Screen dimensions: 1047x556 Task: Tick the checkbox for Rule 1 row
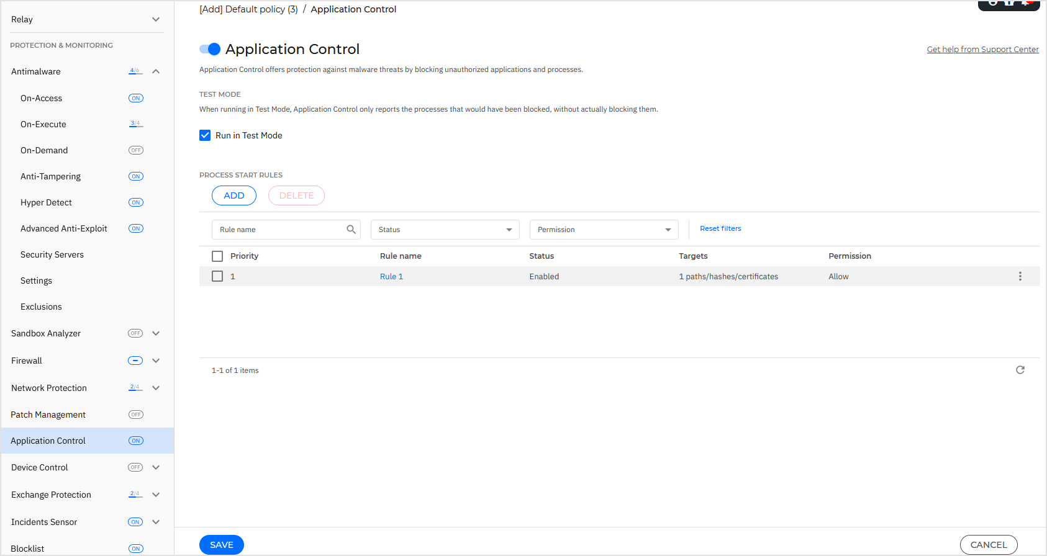(217, 276)
